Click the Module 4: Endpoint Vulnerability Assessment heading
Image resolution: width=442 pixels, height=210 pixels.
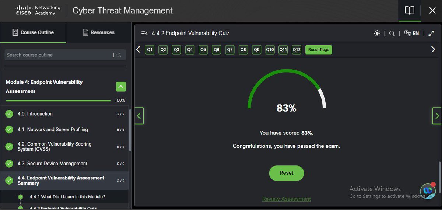point(44,87)
